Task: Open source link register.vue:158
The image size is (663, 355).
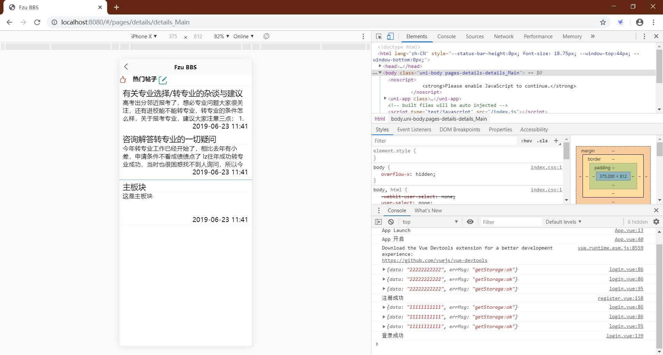Action: coord(621,298)
